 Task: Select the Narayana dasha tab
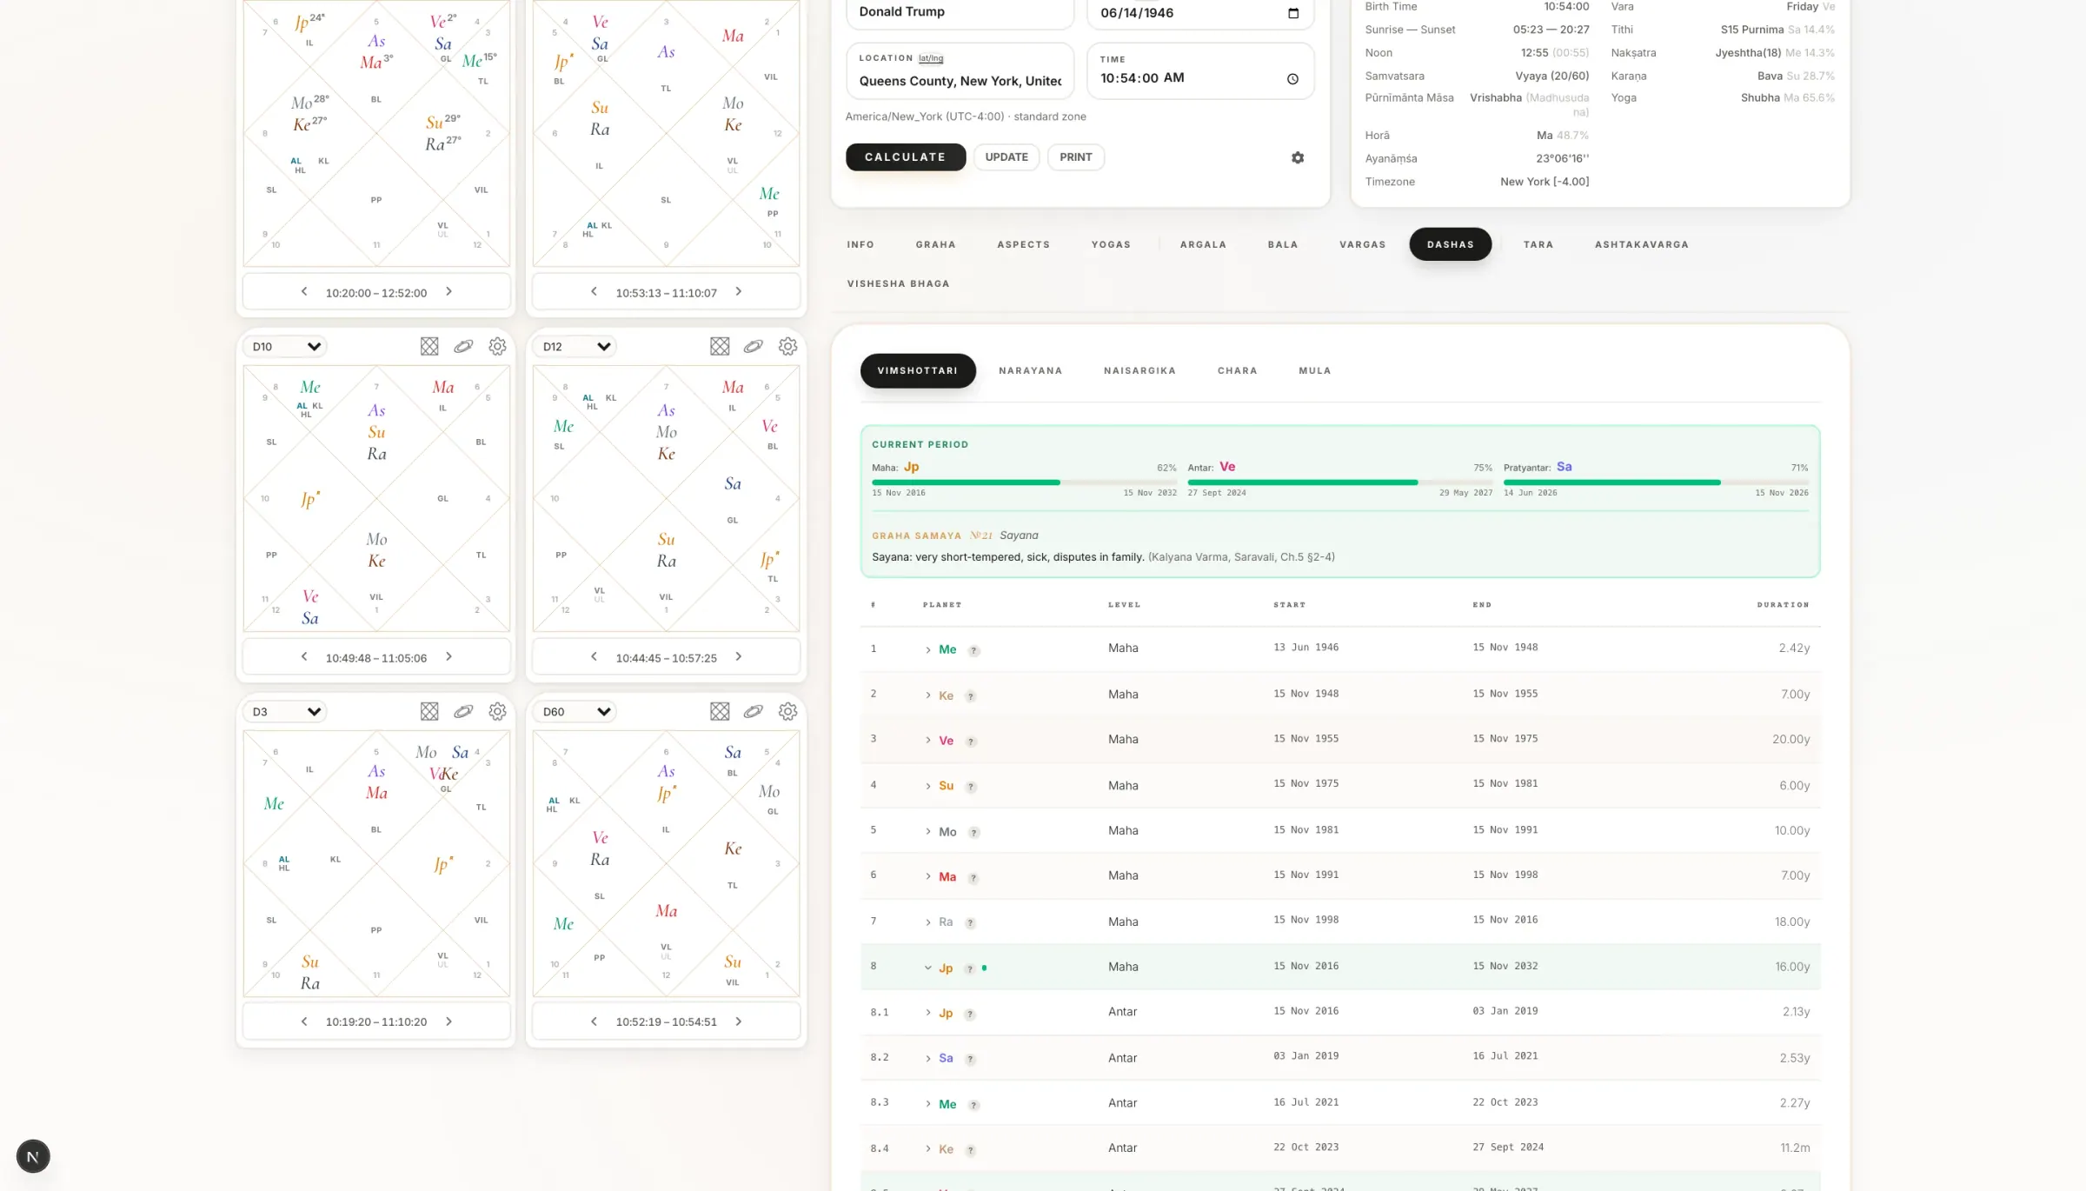[1030, 371]
